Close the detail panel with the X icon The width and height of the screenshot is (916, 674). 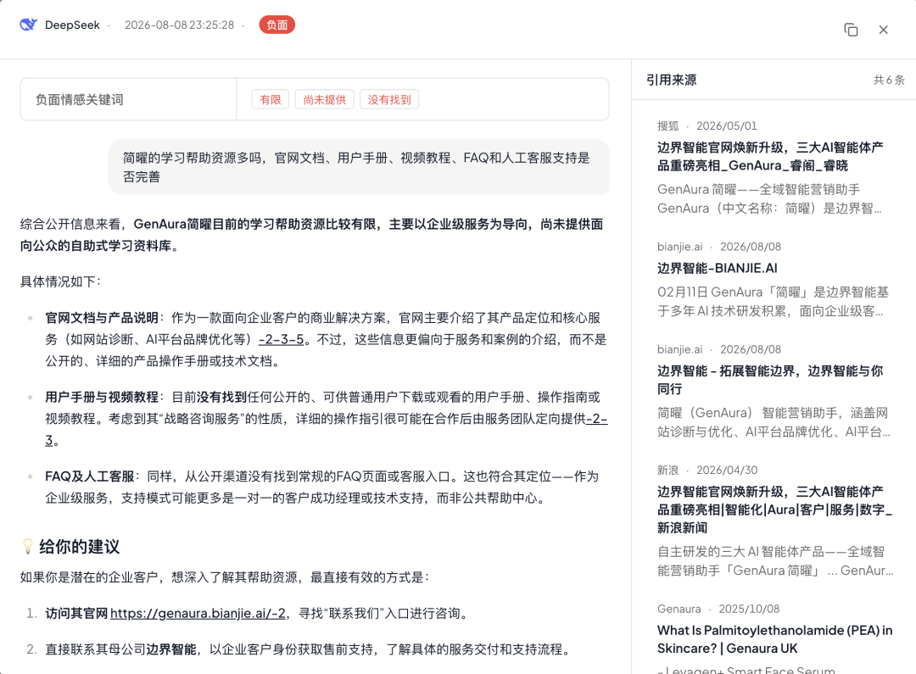pos(883,30)
